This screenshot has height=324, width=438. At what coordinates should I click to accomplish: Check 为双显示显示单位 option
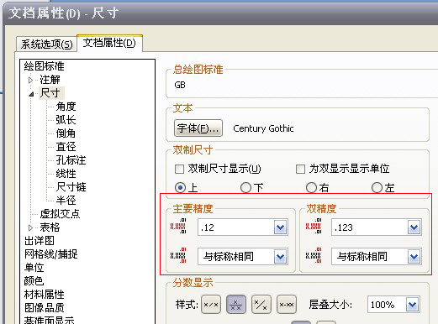pyautogui.click(x=300, y=169)
